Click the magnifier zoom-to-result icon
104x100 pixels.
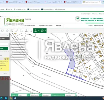point(5,59)
